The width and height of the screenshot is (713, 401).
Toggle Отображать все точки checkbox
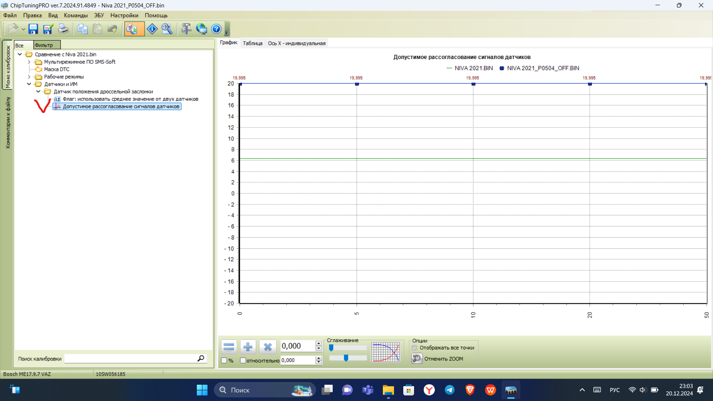pyautogui.click(x=414, y=348)
